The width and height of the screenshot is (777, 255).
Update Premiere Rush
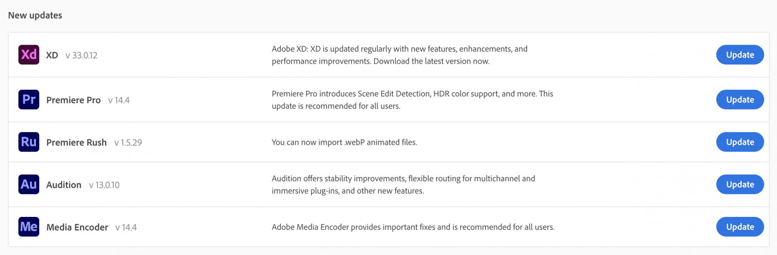click(740, 142)
